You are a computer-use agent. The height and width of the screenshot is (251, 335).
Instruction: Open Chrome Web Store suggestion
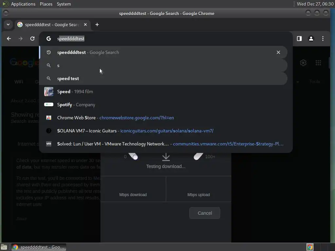[163, 118]
